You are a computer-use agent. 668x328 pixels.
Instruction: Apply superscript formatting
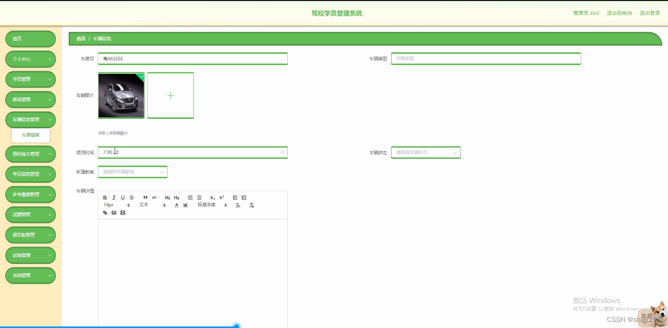222,197
